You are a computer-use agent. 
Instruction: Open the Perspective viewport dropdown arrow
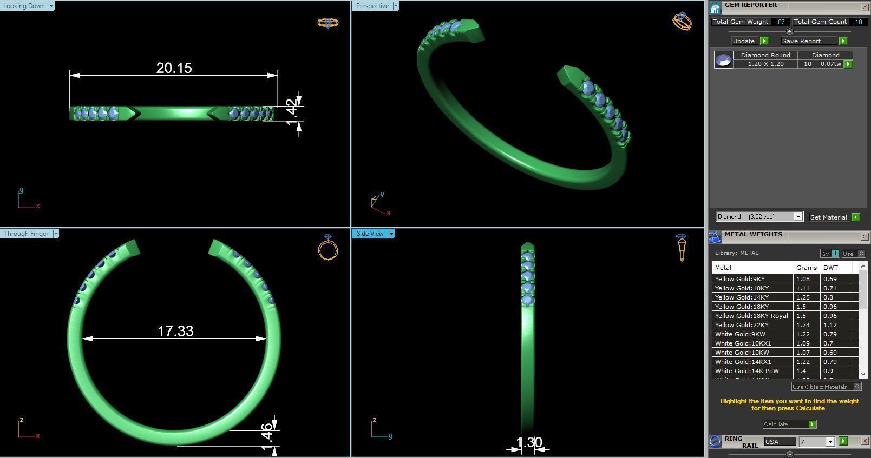click(396, 6)
